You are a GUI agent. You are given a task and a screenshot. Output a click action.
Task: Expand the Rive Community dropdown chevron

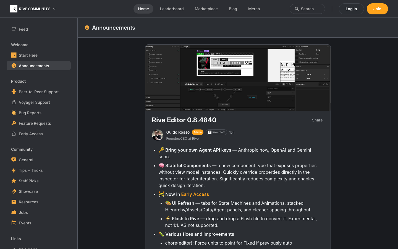pyautogui.click(x=54, y=9)
